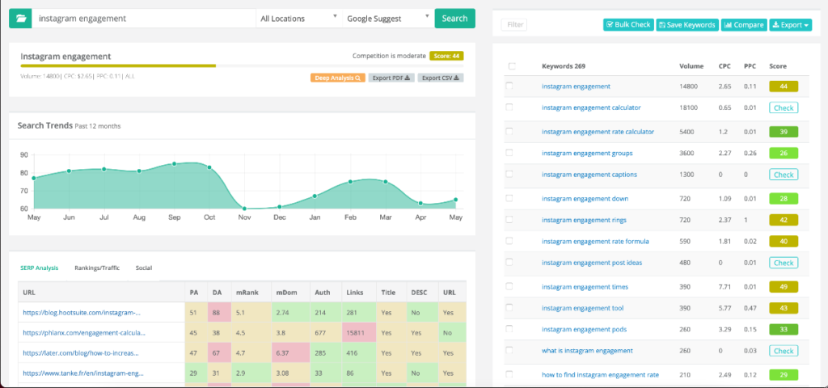Click into the keyword Filter field

[x=514, y=25]
